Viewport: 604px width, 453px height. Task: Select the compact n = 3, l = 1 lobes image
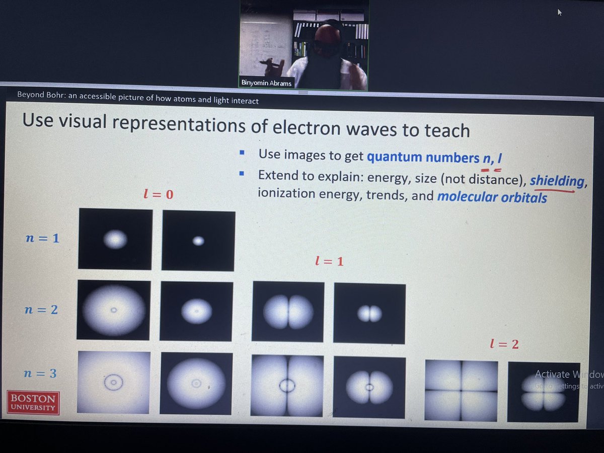pyautogui.click(x=369, y=388)
